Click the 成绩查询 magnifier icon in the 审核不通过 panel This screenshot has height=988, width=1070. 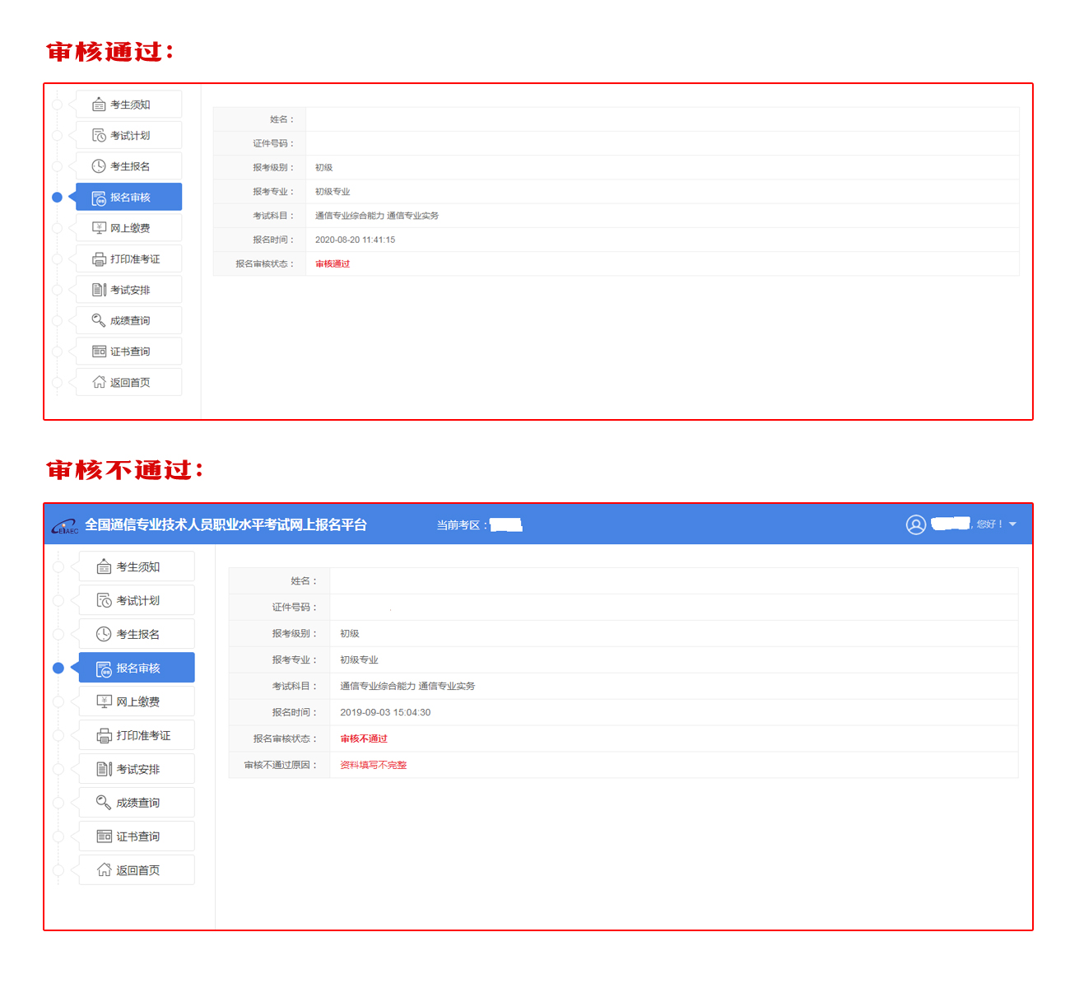point(104,802)
